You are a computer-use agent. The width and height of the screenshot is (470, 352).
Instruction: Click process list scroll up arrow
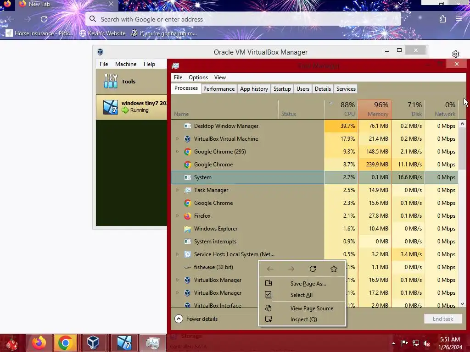[462, 124]
